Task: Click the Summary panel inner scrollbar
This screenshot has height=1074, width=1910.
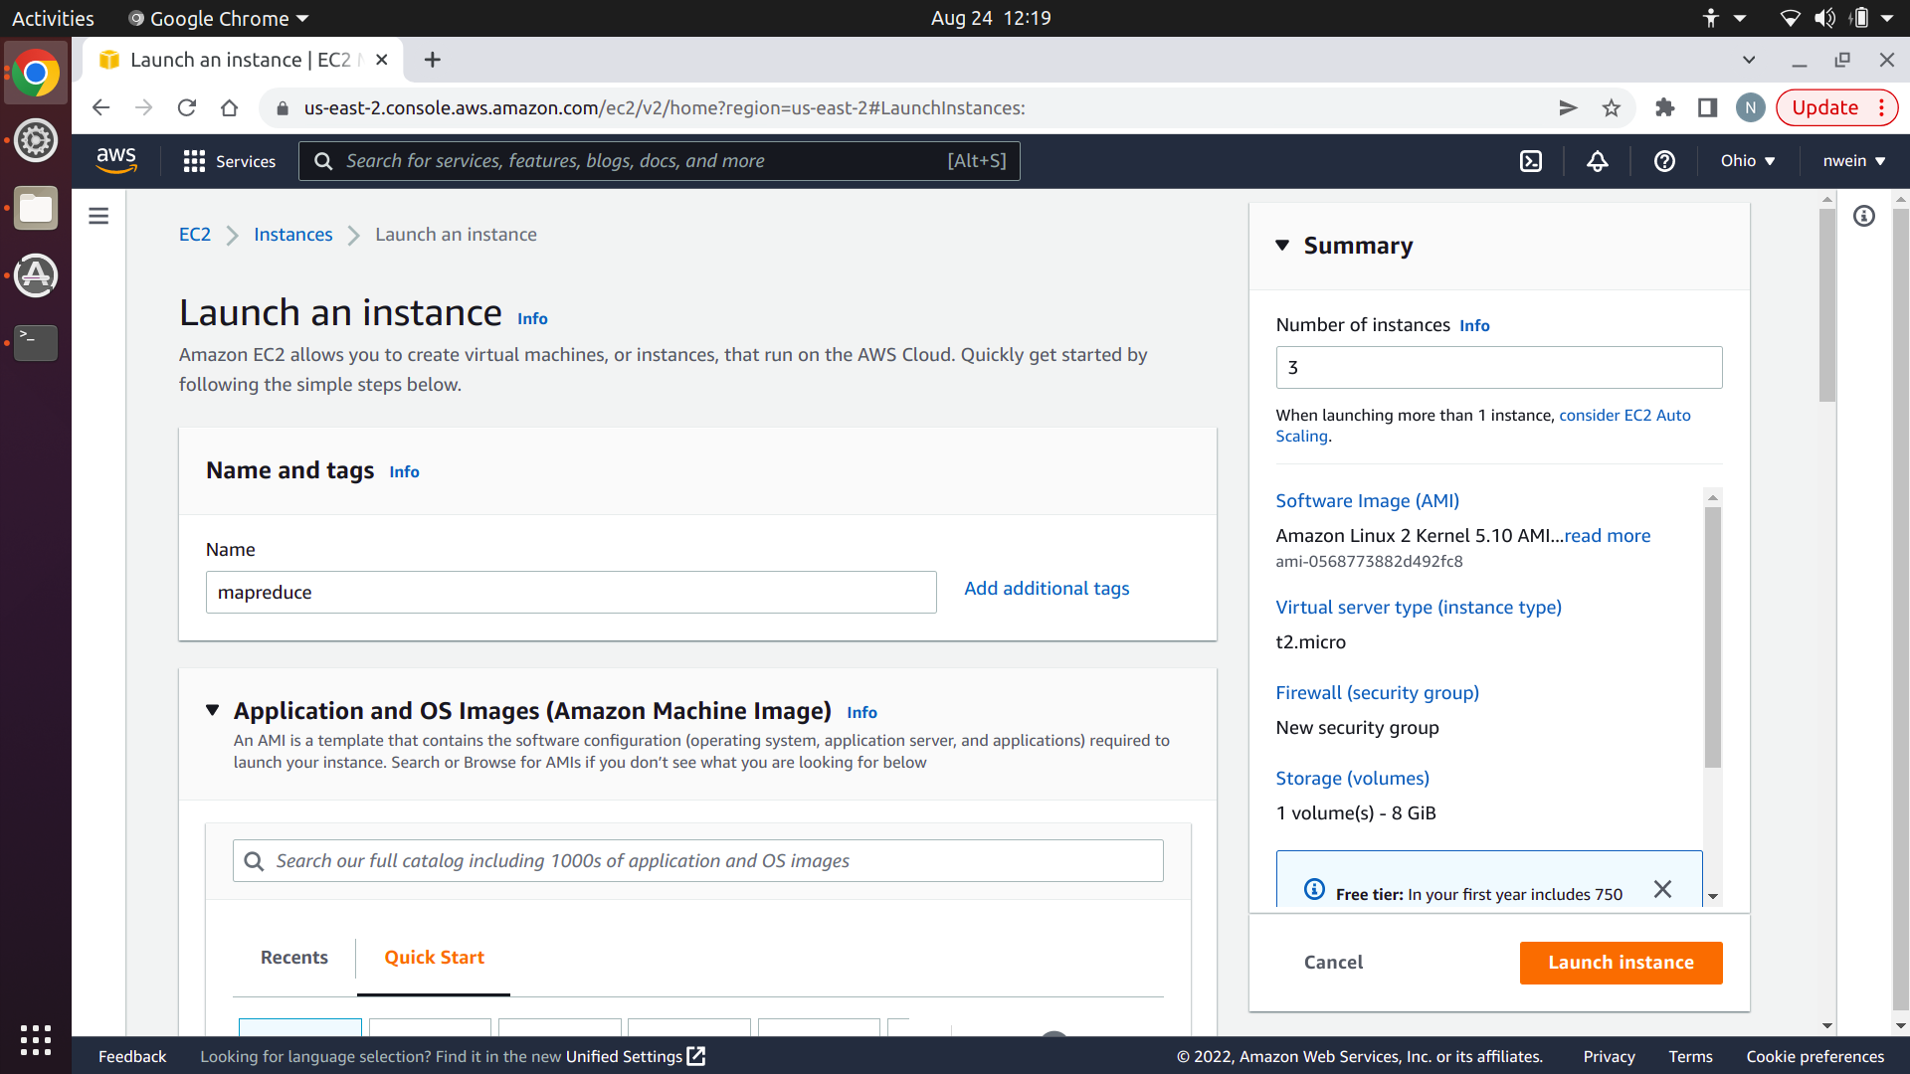Action: pyautogui.click(x=1712, y=636)
